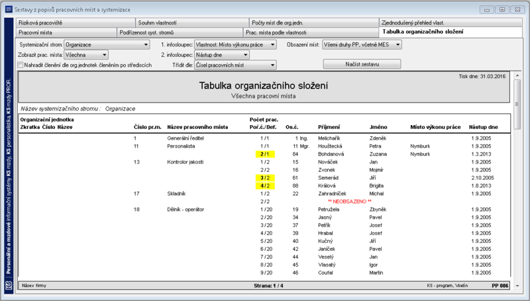Click the vertical scrollbar thumb
This screenshot has width=530, height=301.
pyautogui.click(x=517, y=105)
